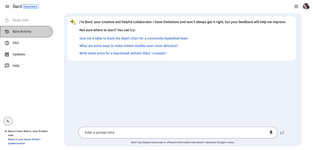Click the Bard disclaimer text below prompt

(x=183, y=142)
